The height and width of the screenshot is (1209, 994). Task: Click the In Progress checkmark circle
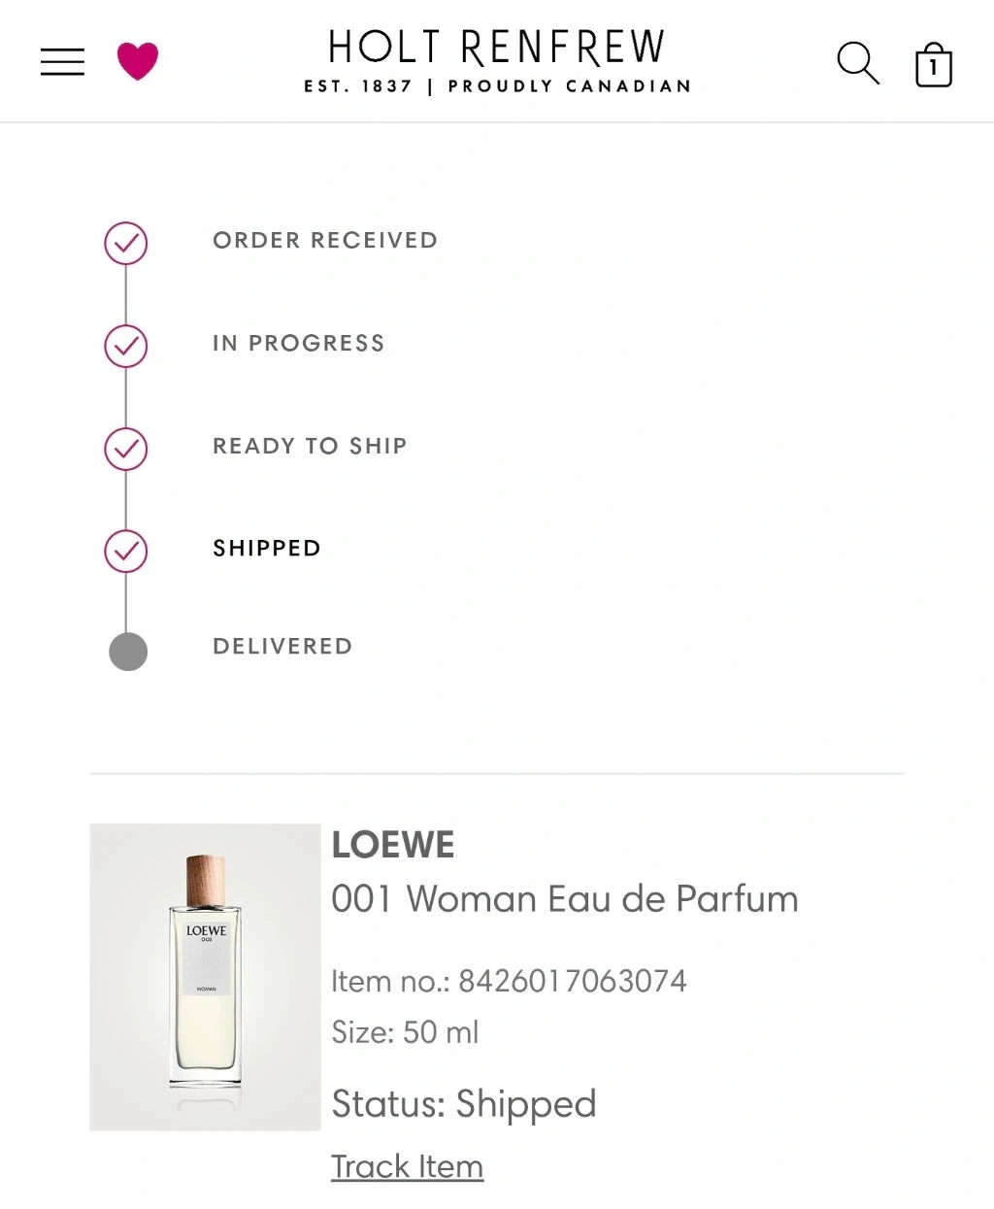pos(126,346)
